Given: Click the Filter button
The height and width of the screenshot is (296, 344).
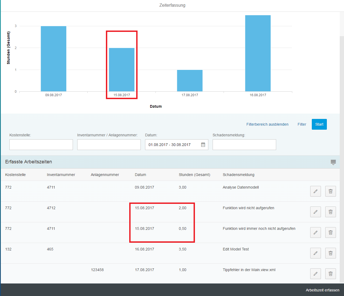Looking at the screenshot, I should tap(302, 124).
